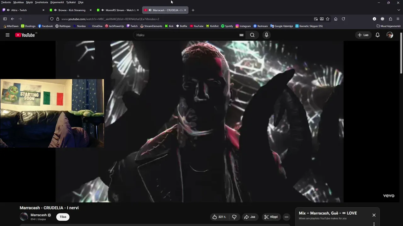Viewport: 403px width, 226px height.
Task: Open the YouTube guide hamburger menu
Action: tap(8, 35)
